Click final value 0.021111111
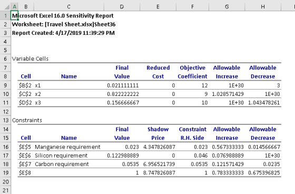The image size is (295, 194). 123,85
